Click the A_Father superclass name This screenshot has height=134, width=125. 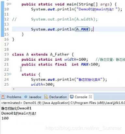[60, 54]
